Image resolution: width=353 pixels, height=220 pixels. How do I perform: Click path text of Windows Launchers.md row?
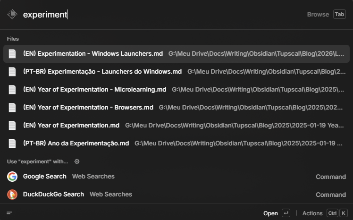tap(256, 54)
